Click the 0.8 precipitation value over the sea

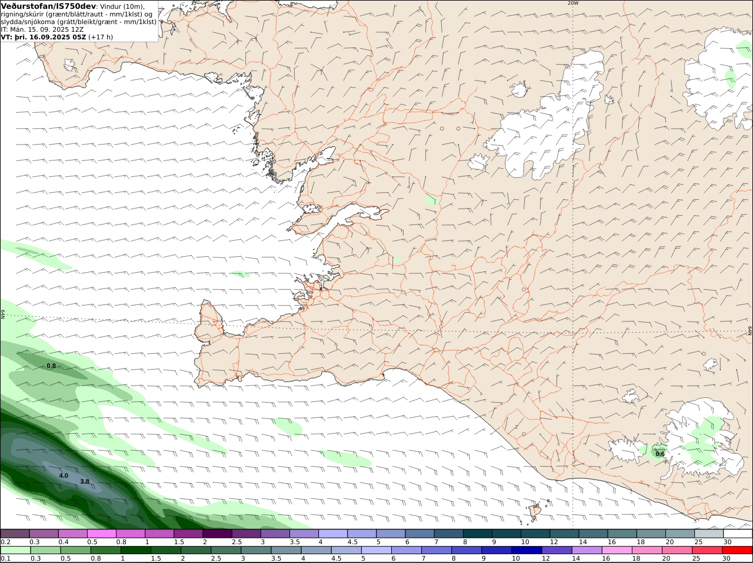(51, 366)
